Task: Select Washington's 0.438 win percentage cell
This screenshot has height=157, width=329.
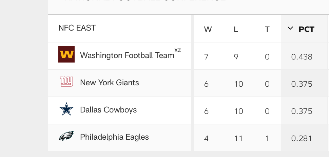Action: pos(302,57)
